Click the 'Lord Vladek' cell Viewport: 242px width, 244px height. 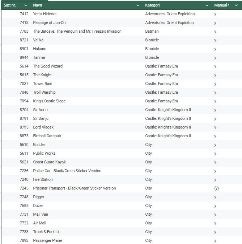(87, 127)
